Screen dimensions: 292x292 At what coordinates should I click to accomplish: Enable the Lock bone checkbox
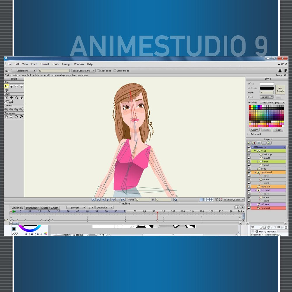tap(98, 71)
